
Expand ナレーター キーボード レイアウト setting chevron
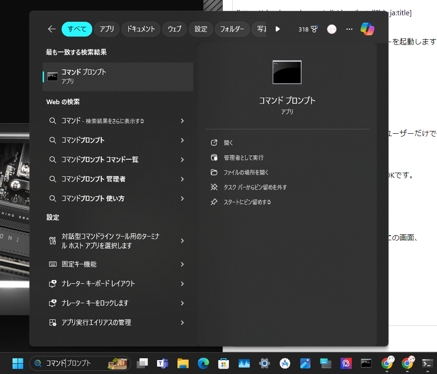pos(182,284)
